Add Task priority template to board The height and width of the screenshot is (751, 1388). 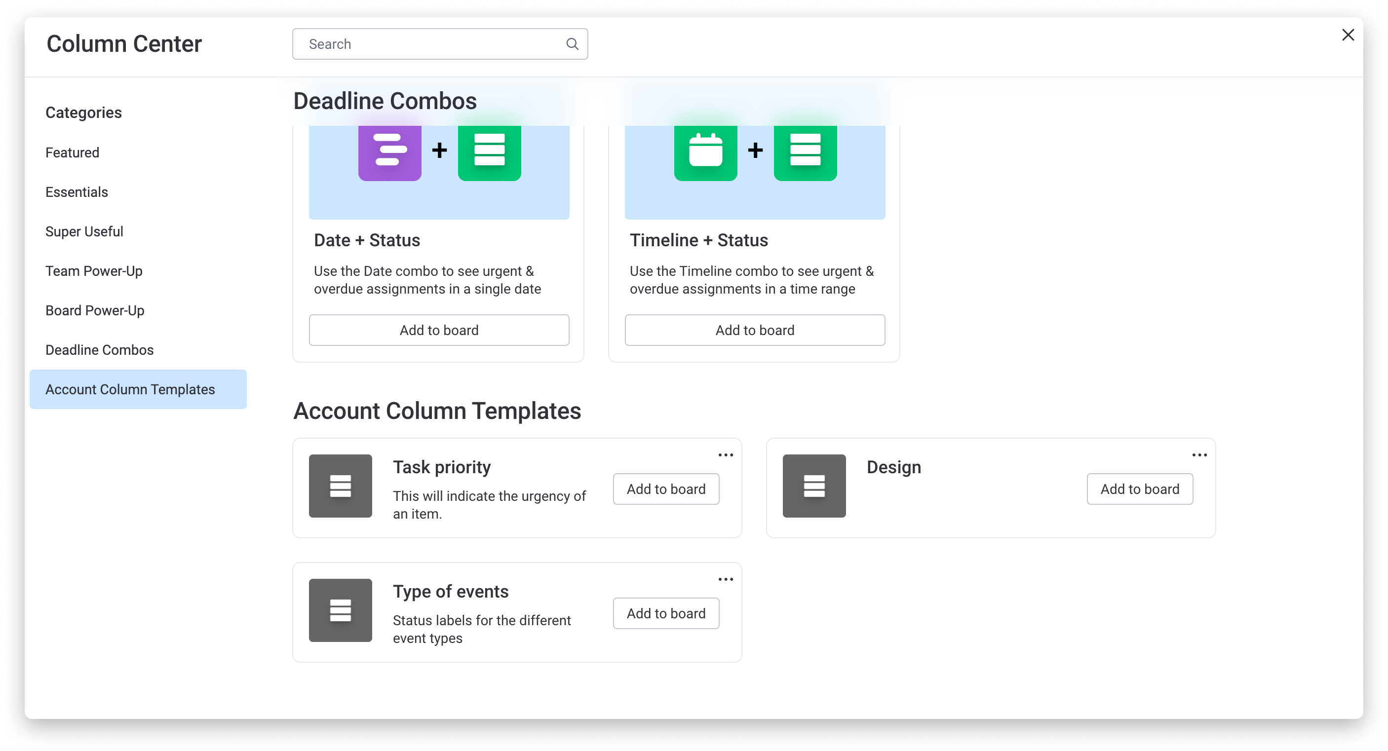coord(665,489)
